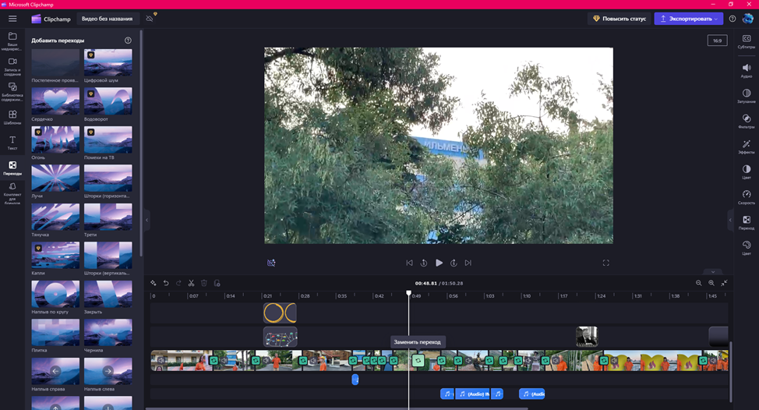
Task: Collapse the right properties panel
Action: click(730, 220)
